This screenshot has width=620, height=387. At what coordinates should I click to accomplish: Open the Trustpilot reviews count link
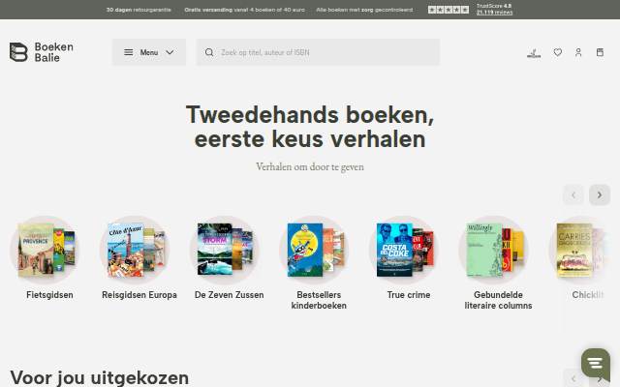494,13
